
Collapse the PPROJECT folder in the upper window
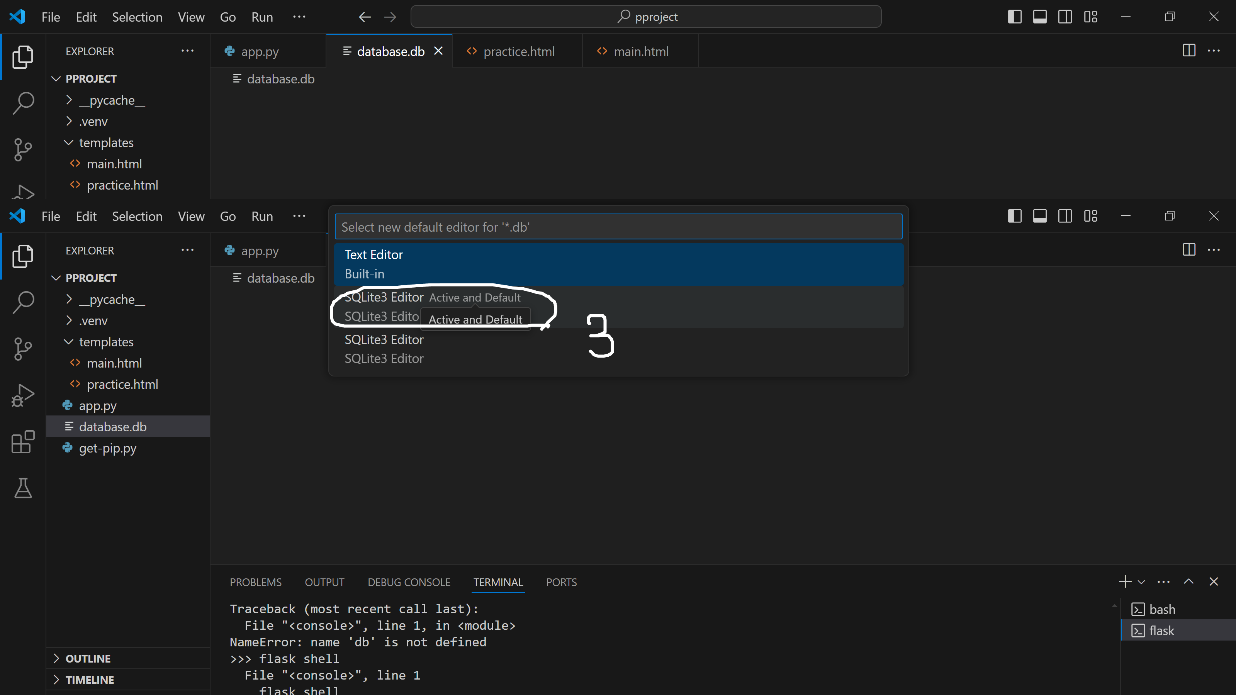(56, 79)
